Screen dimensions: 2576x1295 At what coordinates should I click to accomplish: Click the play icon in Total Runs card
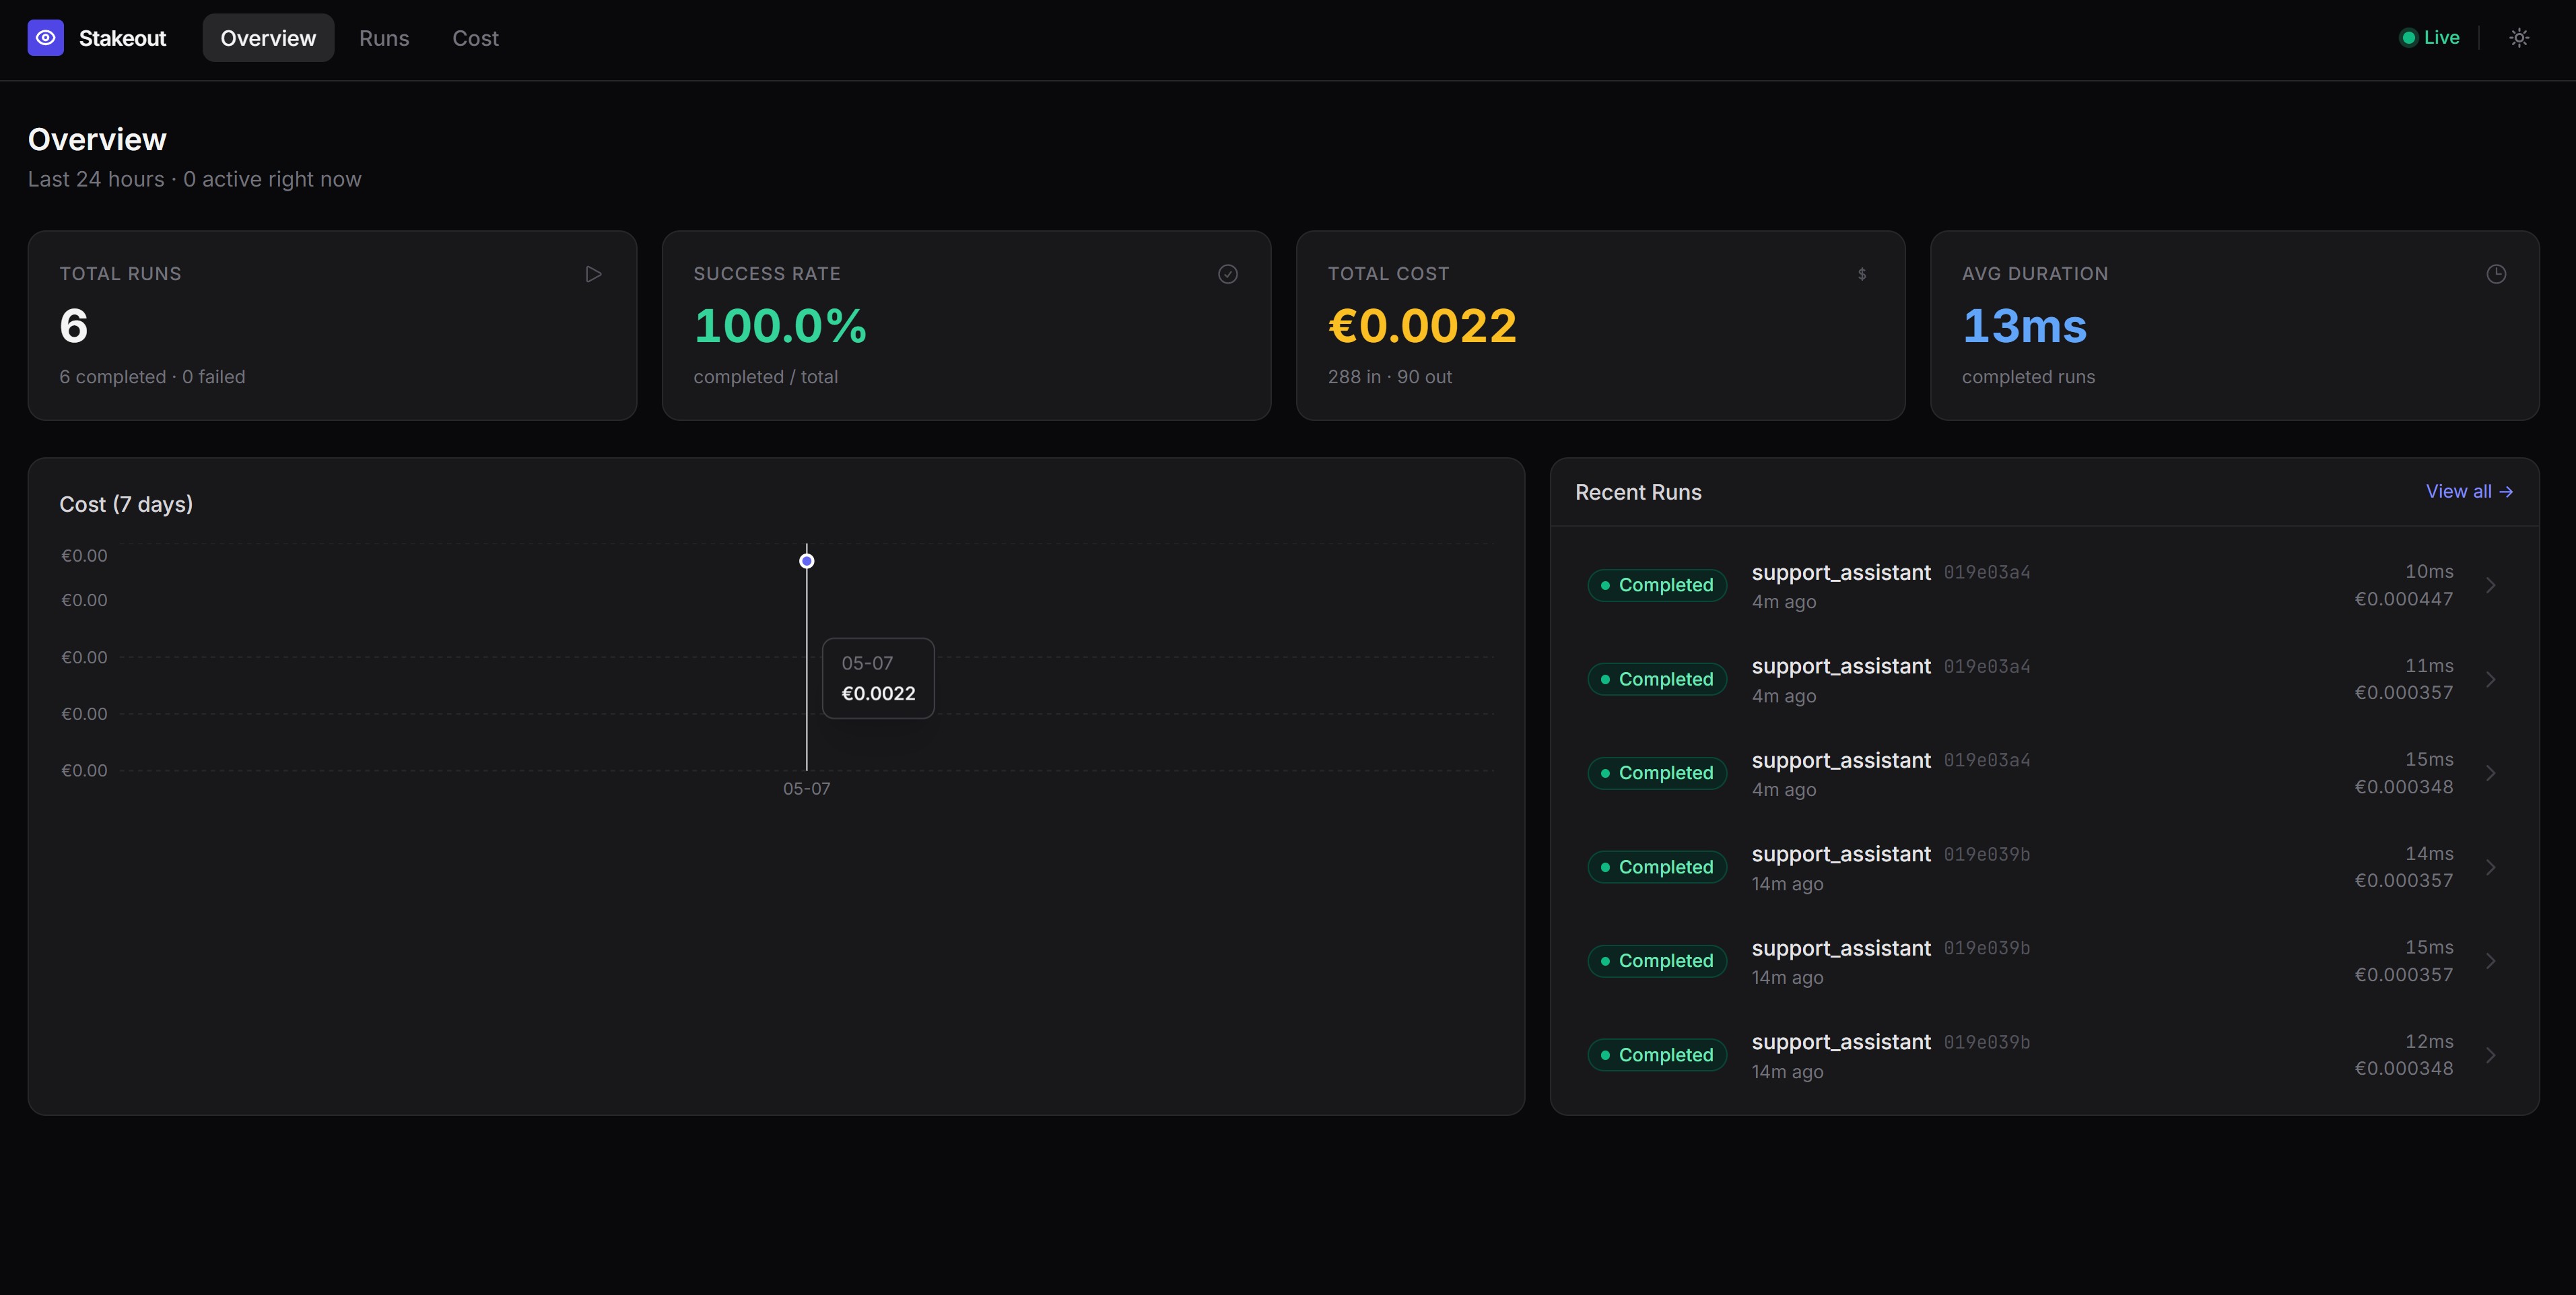pos(593,274)
